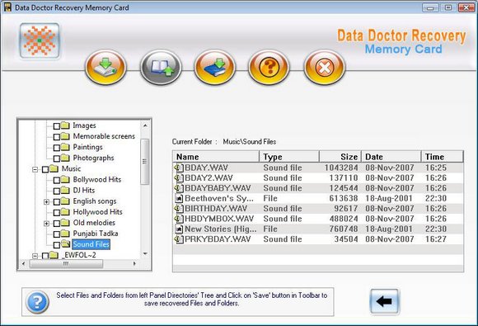Screen dimensions: 478x326
Task: Sort by the Size column header
Action: tap(340, 157)
